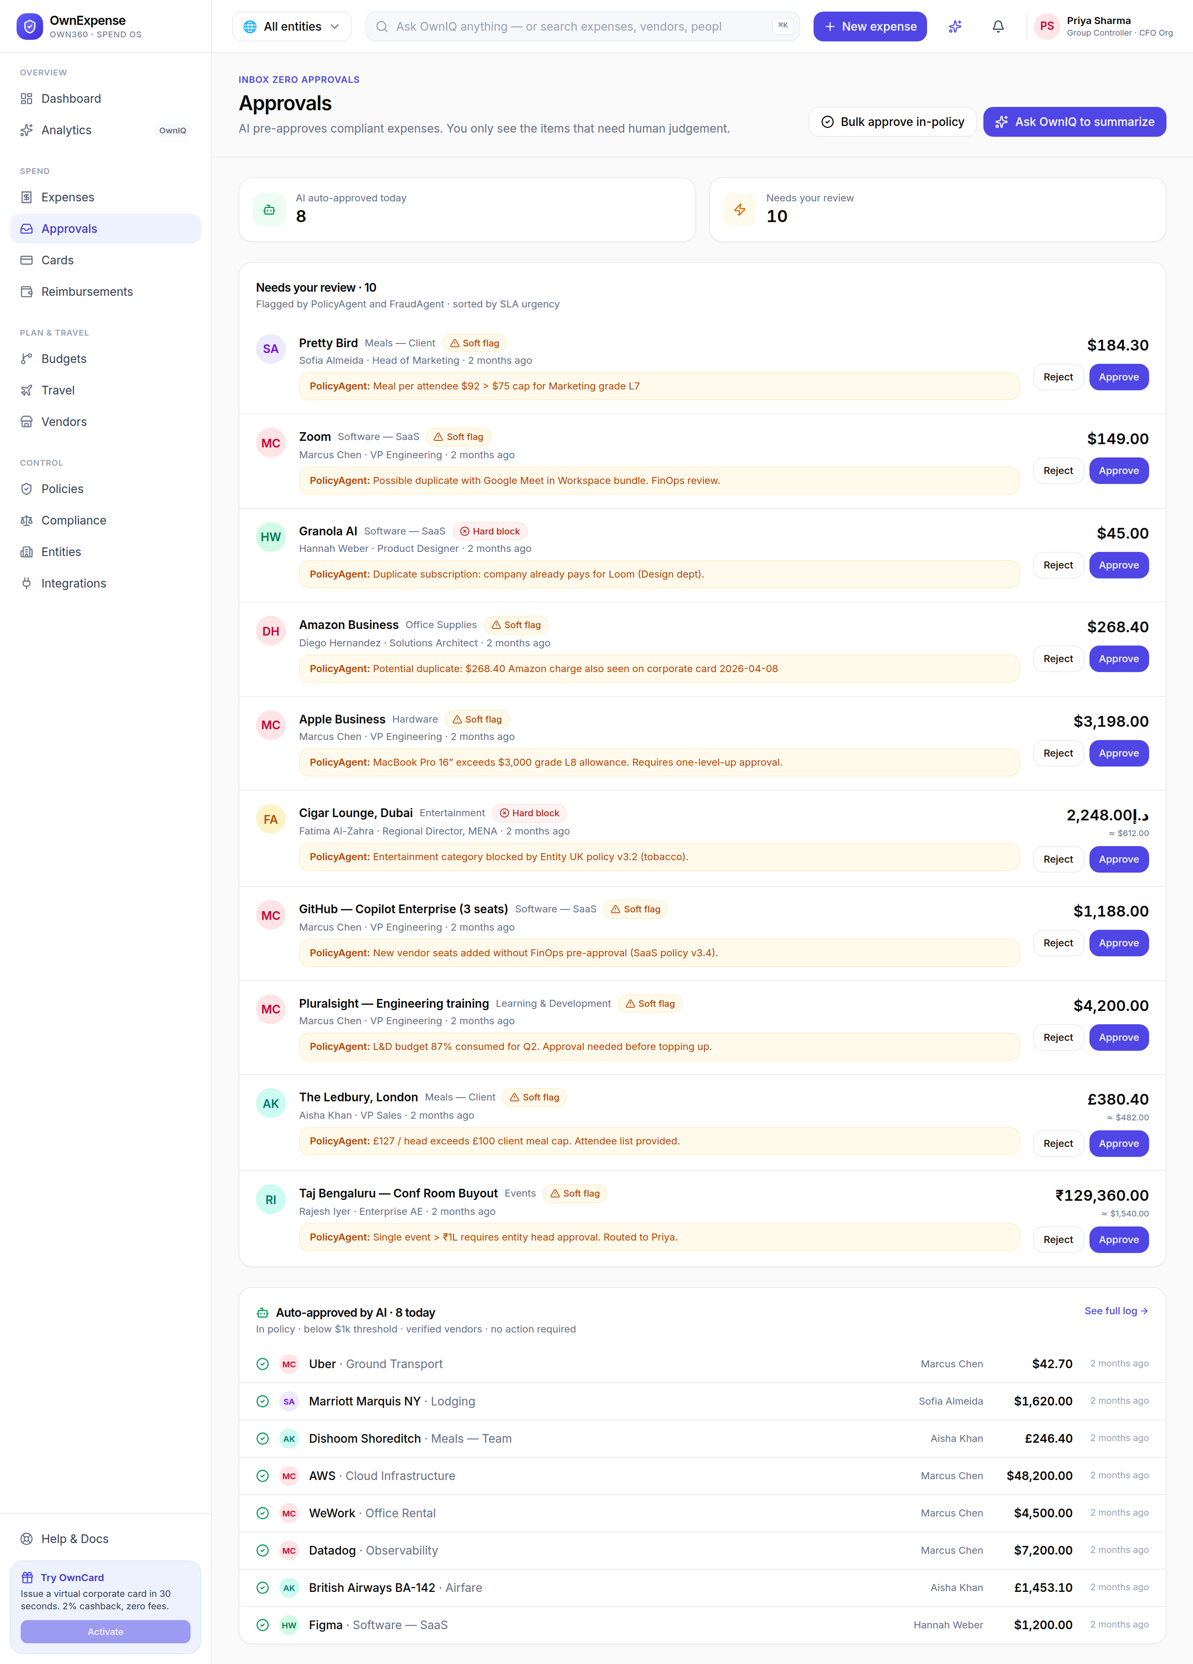This screenshot has width=1193, height=1664.
Task: Click the Marriott Marquis NY entry
Action: pos(392,1401)
